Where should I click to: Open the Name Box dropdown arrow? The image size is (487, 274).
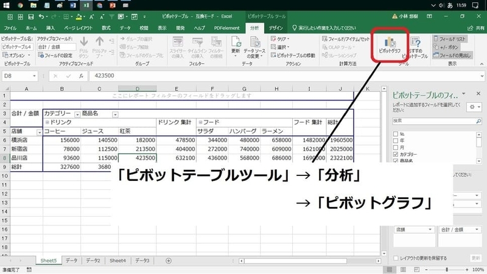coord(34,76)
